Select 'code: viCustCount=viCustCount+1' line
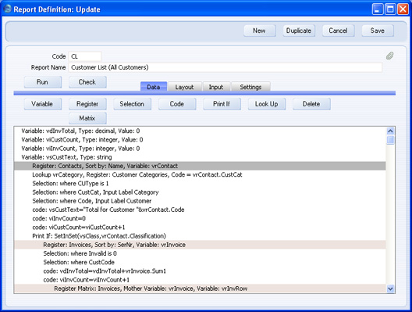Image resolution: width=412 pixels, height=312 pixels. click(x=200, y=228)
